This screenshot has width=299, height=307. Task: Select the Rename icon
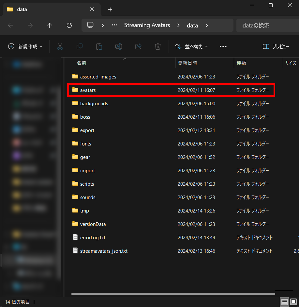point(119,46)
